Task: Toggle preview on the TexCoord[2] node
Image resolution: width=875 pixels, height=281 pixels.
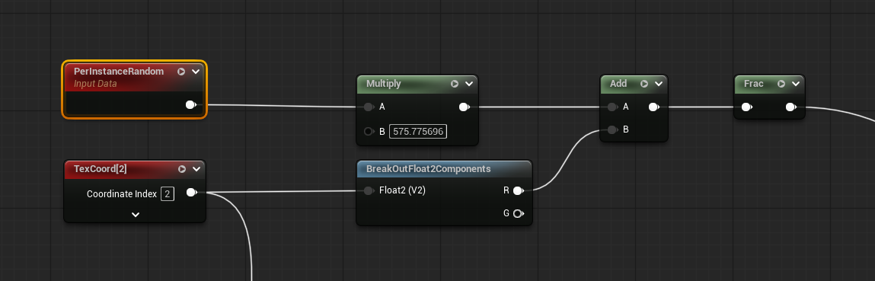Action: (x=182, y=169)
